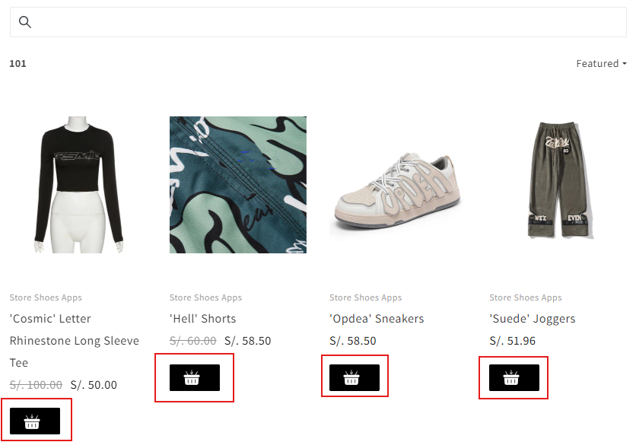The width and height of the screenshot is (636, 442).
Task: Add 'Cosmic' Long Sleeve Tee to basket
Action: point(35,421)
